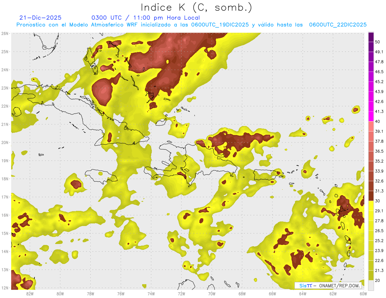386x298 pixels.
Task: Click the '66W' longitude label
Action: pos(272,293)
